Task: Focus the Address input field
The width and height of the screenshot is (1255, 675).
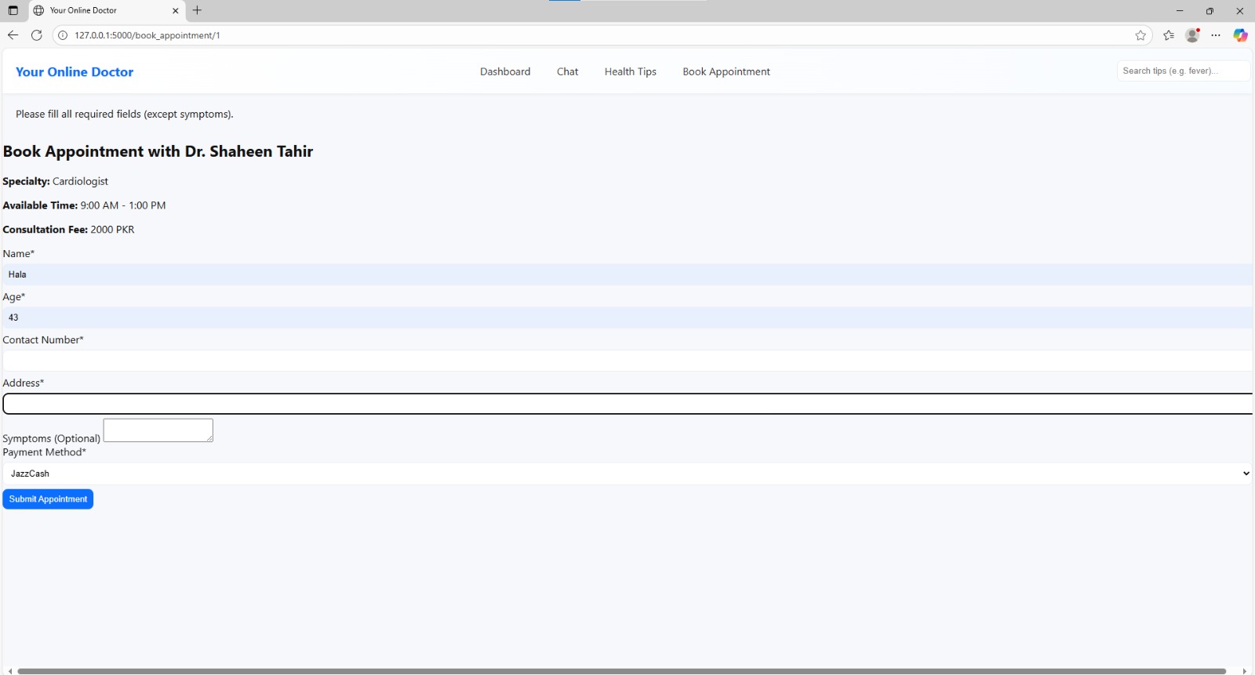Action: click(x=627, y=404)
